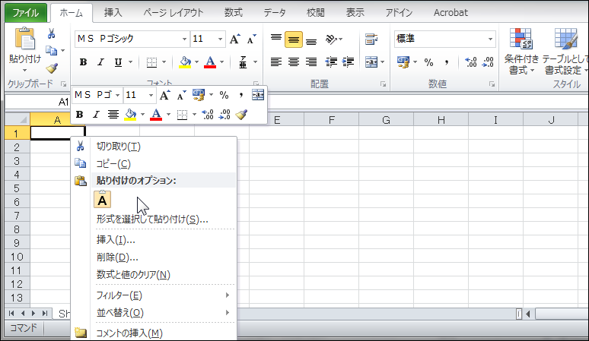Toggle Bold in the ribbon font group
The height and width of the screenshot is (341, 589).
[x=83, y=62]
